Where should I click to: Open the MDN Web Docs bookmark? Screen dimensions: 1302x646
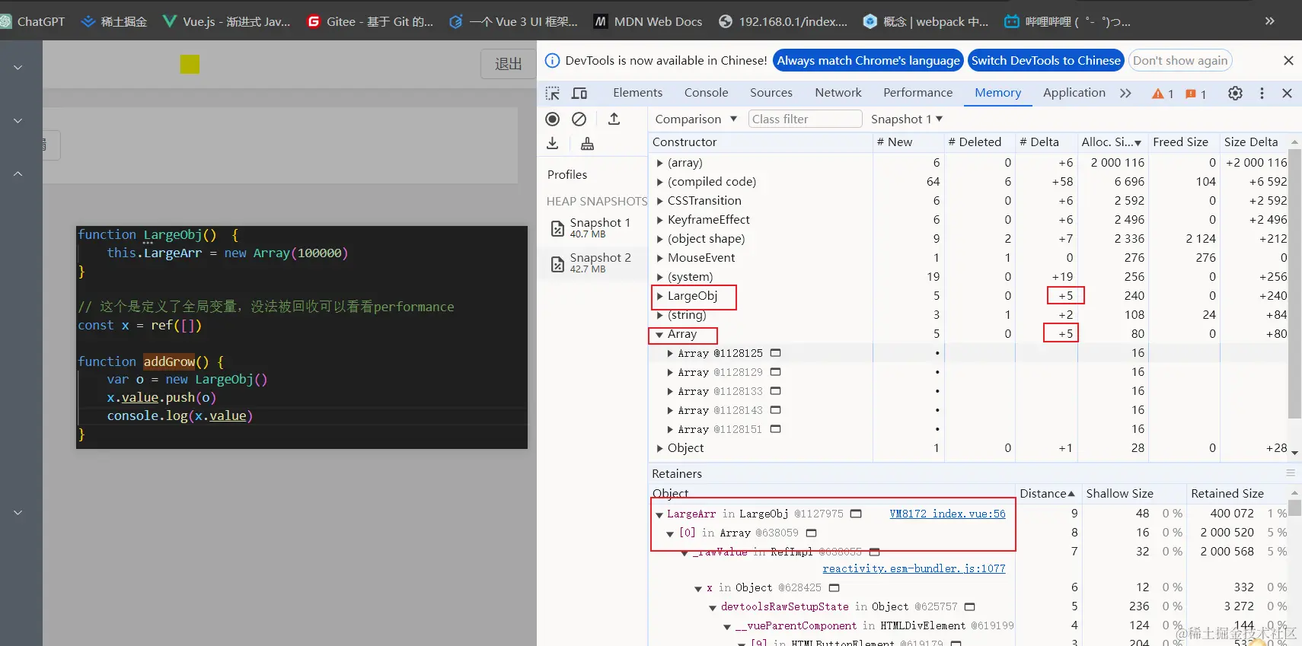point(648,21)
